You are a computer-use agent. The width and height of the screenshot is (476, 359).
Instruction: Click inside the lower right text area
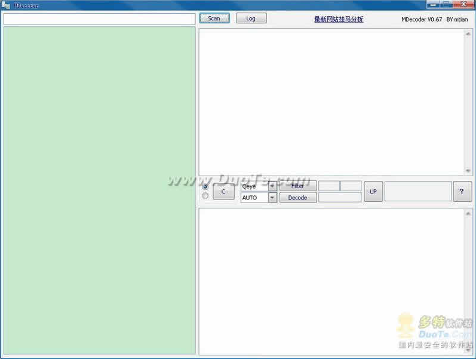tap(331, 281)
